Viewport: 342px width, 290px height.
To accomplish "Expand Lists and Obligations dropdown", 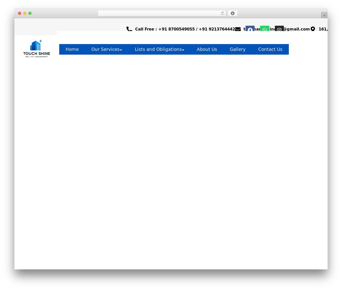I will 160,49.
